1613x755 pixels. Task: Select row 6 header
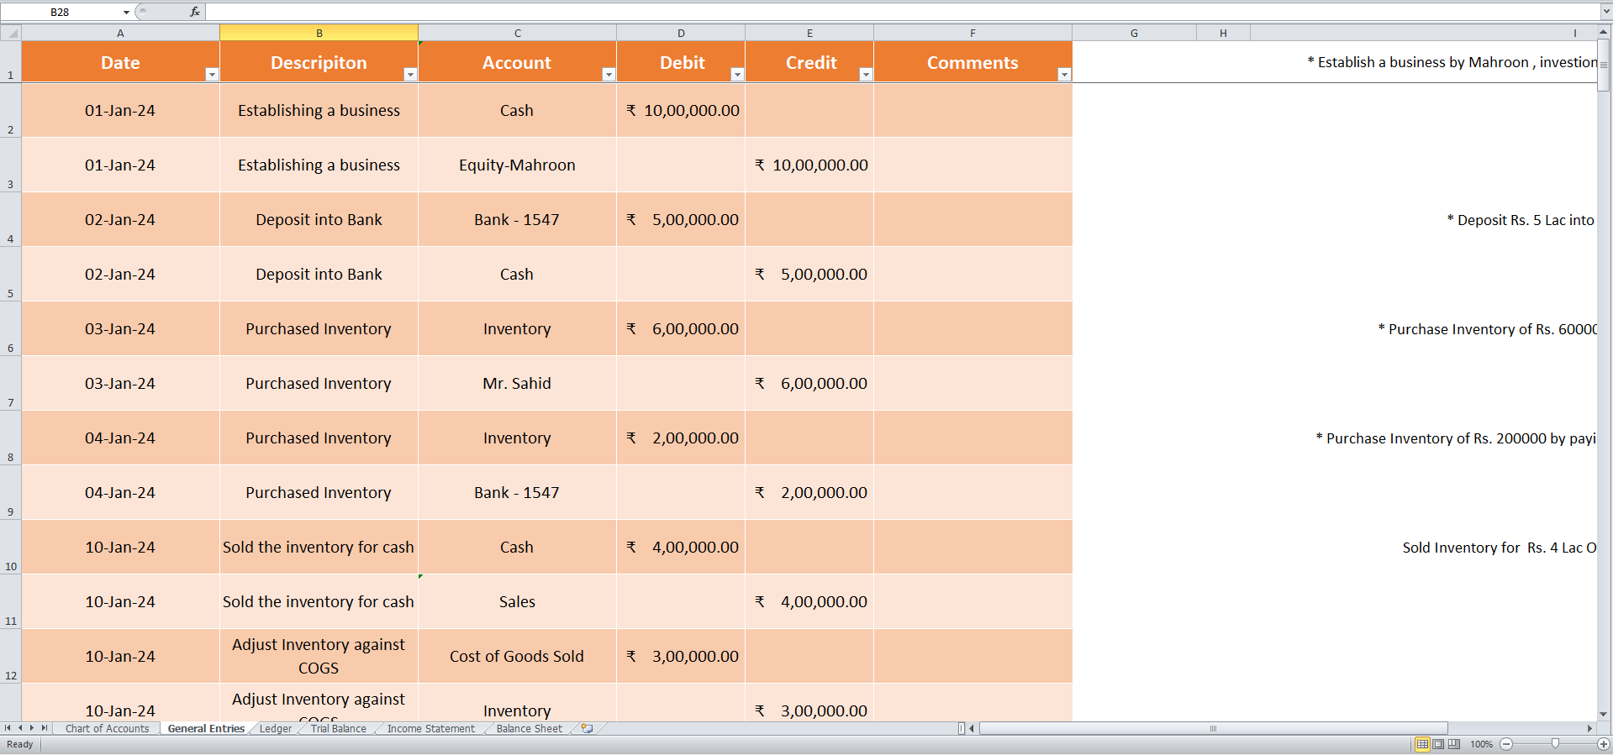[x=10, y=328]
